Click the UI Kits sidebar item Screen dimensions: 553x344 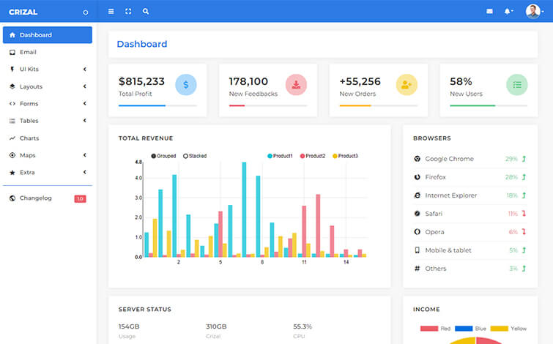(48, 69)
